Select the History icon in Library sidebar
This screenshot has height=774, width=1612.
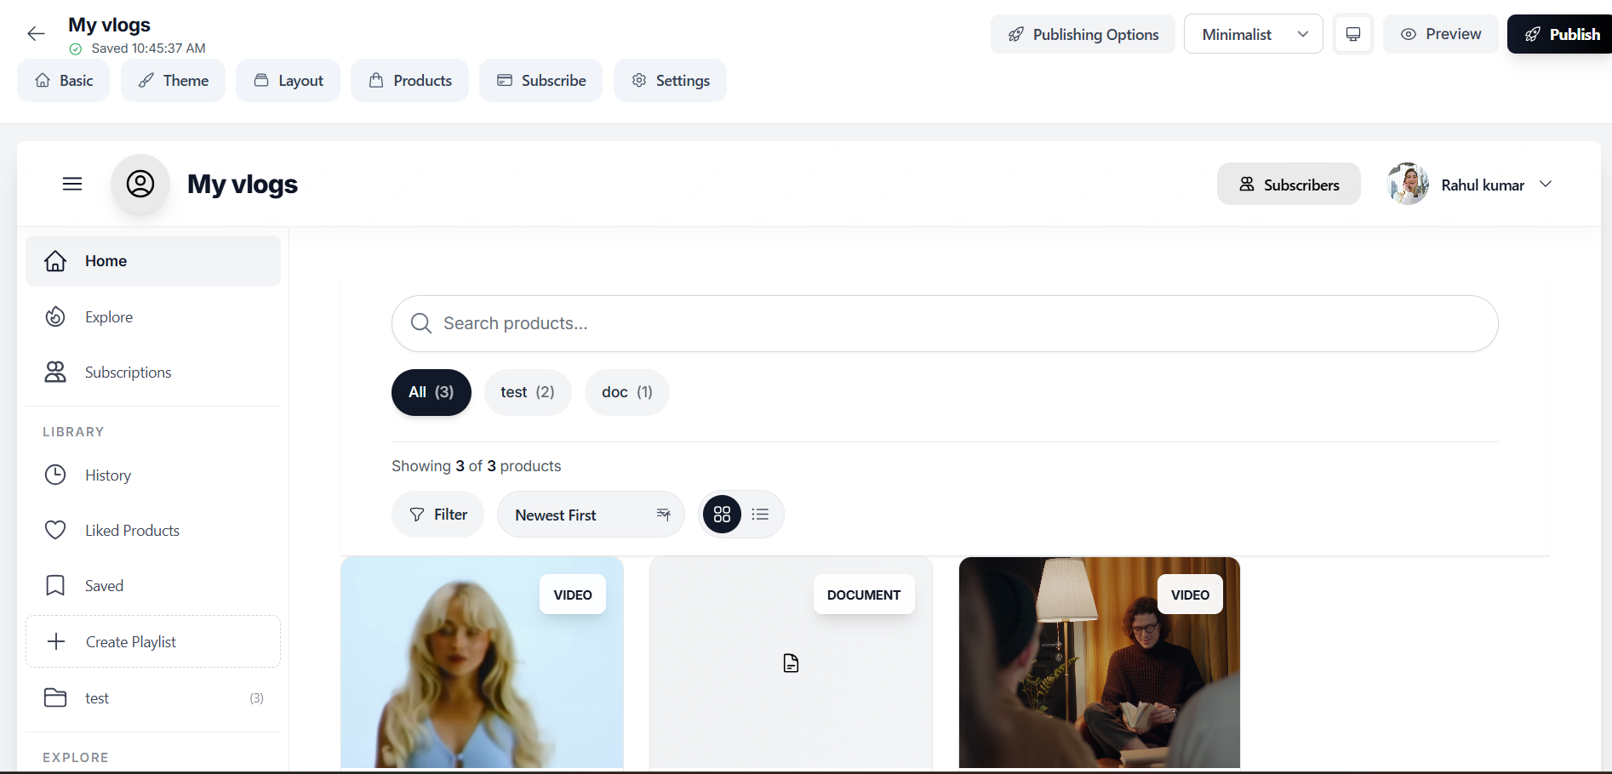54,475
